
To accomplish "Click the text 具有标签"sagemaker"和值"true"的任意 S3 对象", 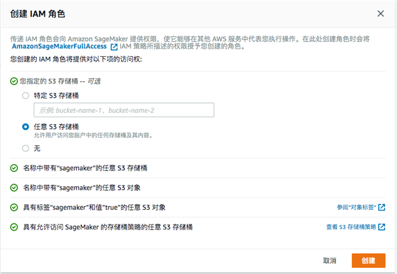I will pyautogui.click(x=94, y=207).
